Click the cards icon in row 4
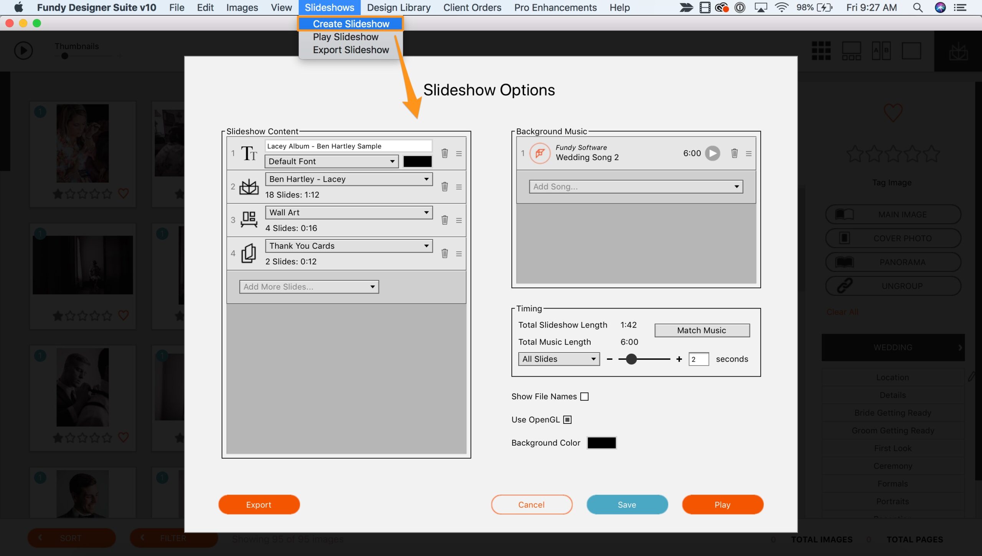 tap(249, 253)
